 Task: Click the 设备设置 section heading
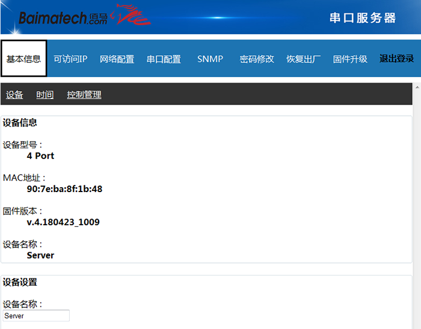[20, 282]
